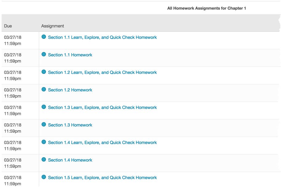Click the dot icon beside Section 1.5 Learn assignment
The width and height of the screenshot is (281, 189).
[43, 177]
